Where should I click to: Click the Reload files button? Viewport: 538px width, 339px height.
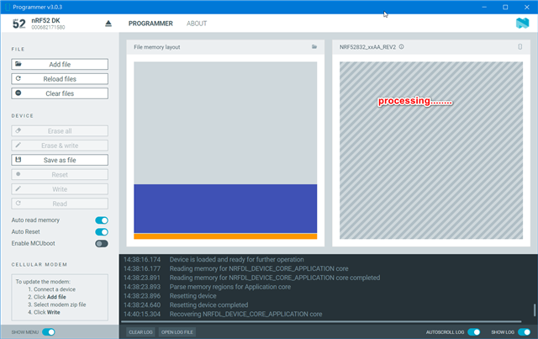click(x=60, y=79)
